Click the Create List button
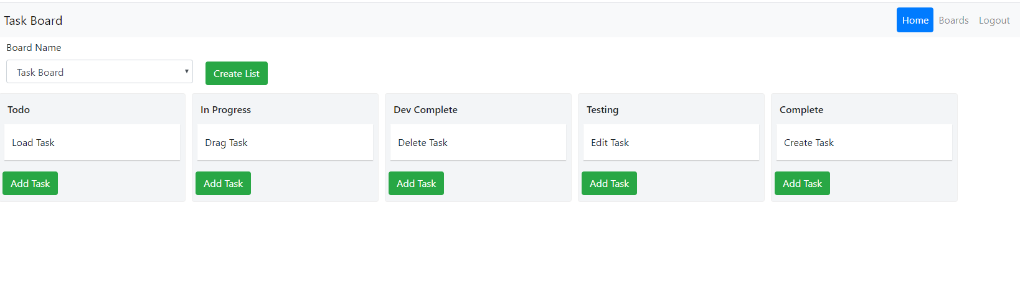The image size is (1020, 292). click(237, 73)
